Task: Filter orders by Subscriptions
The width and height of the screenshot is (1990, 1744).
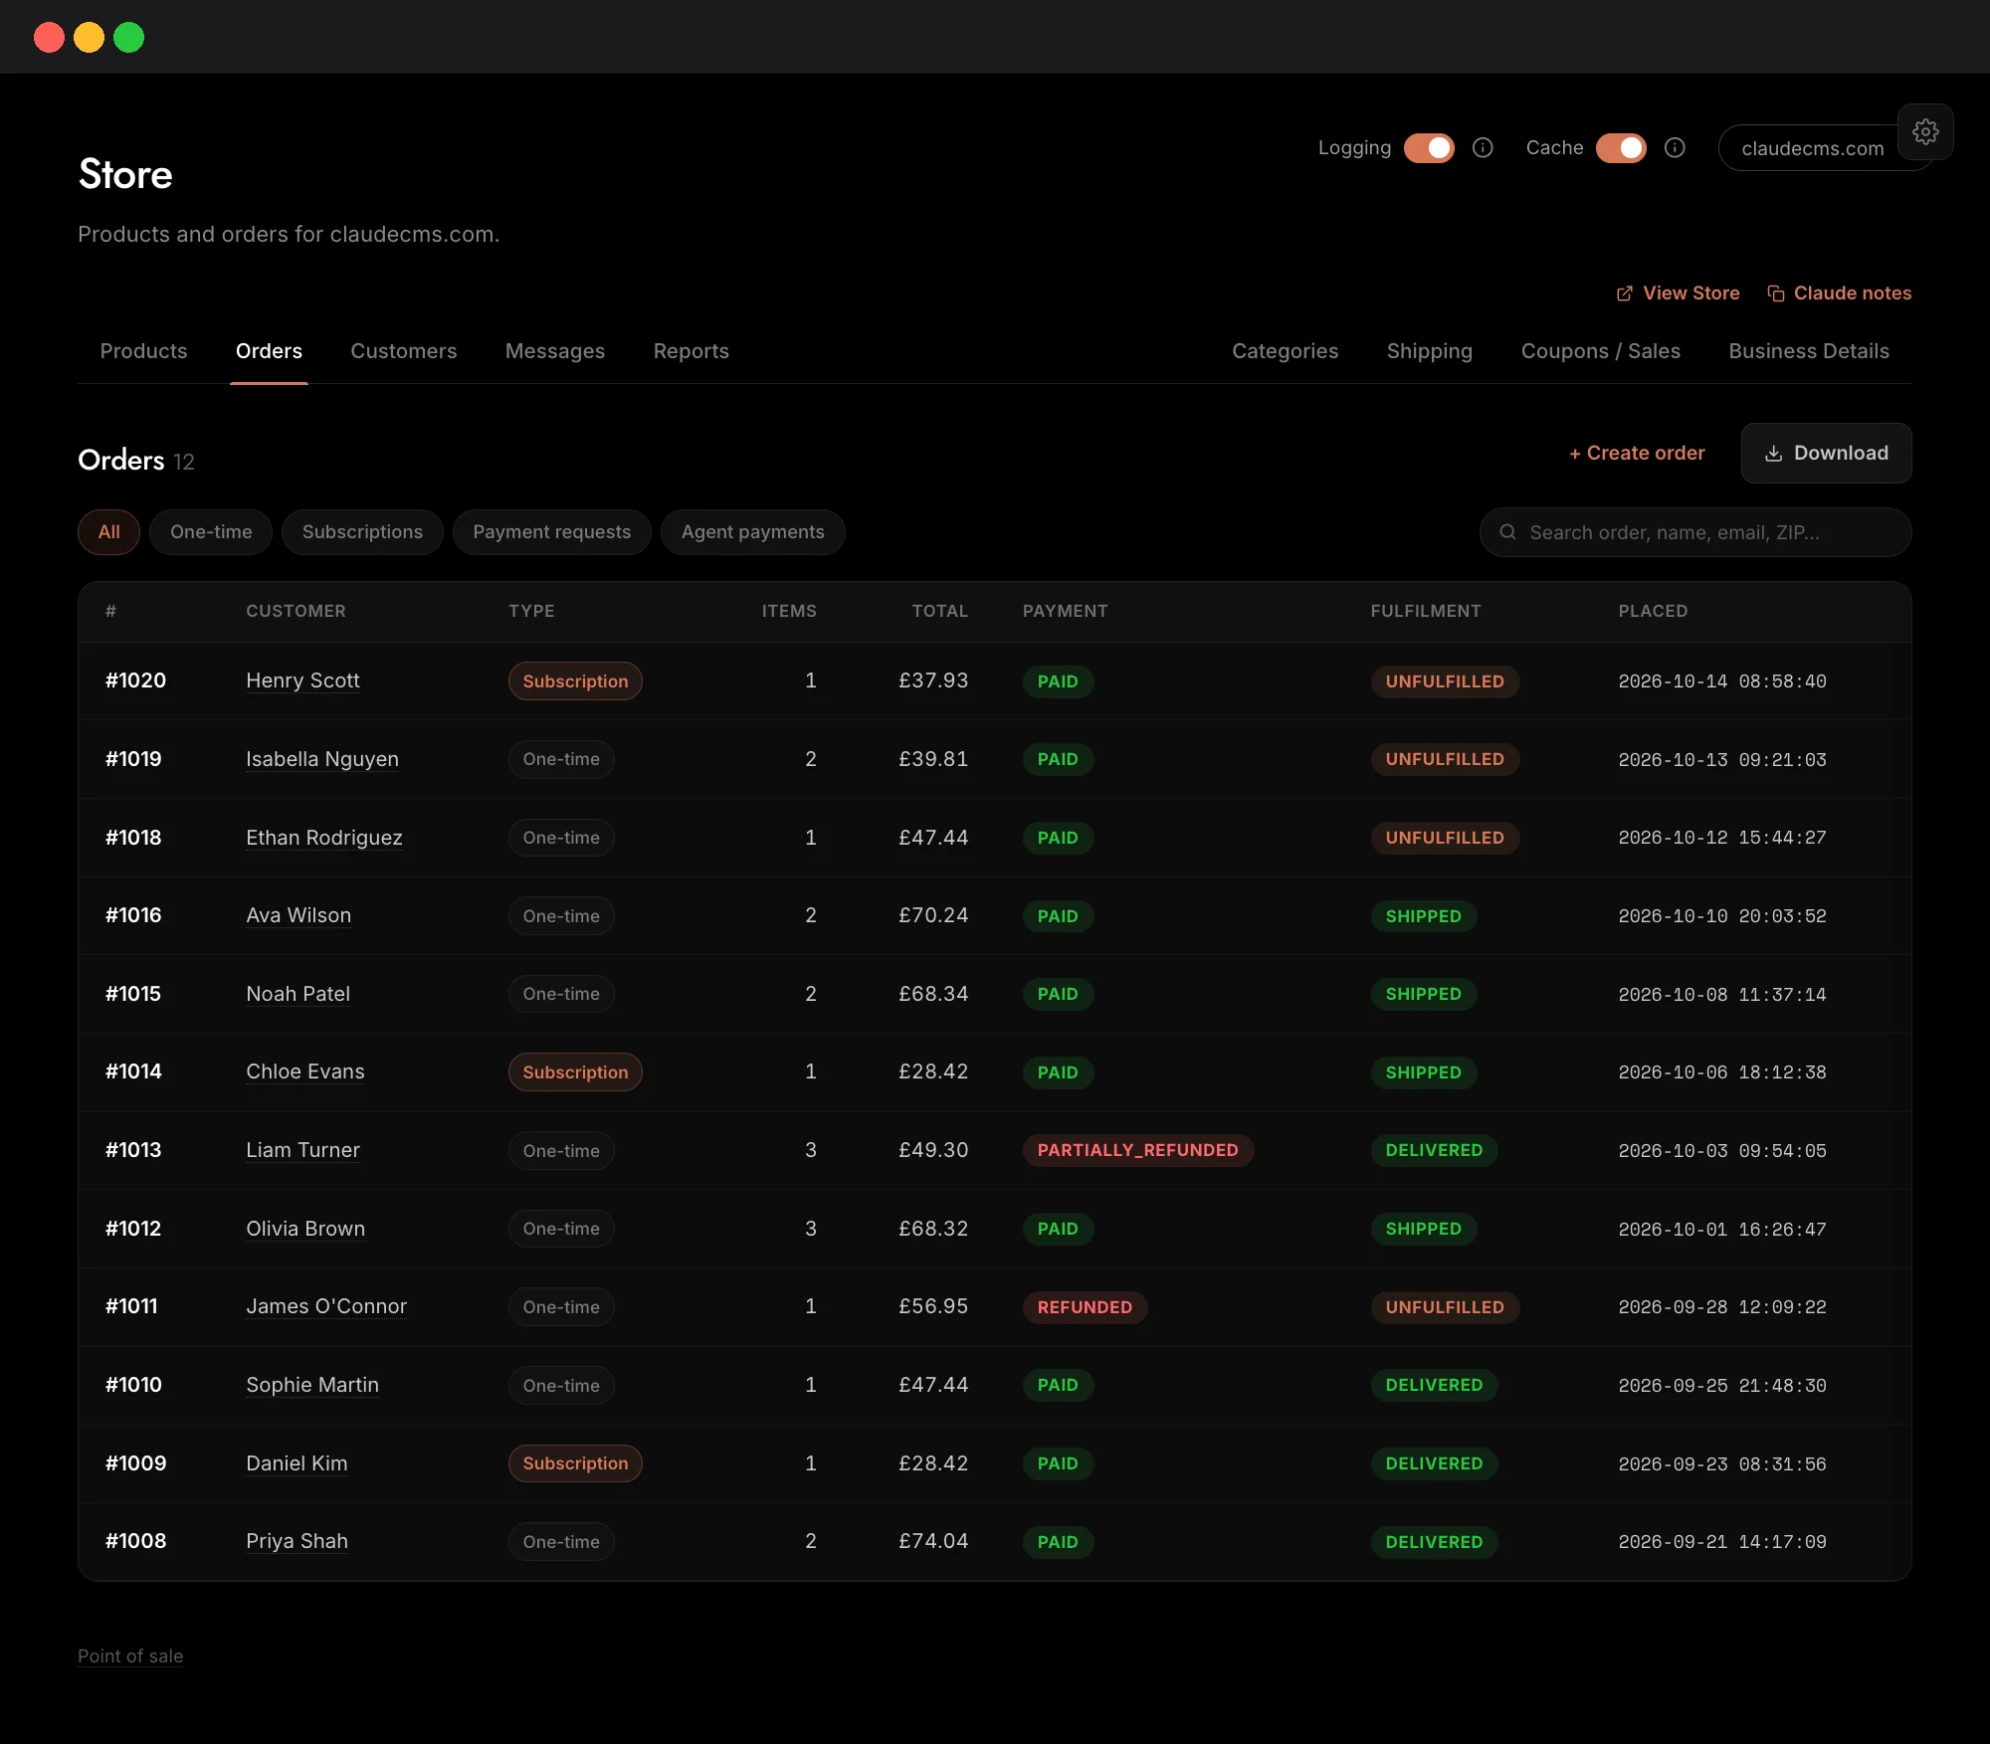Action: tap(362, 532)
